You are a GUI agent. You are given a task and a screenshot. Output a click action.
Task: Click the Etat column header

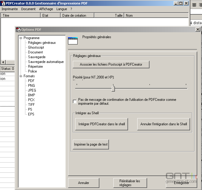point(50,16)
